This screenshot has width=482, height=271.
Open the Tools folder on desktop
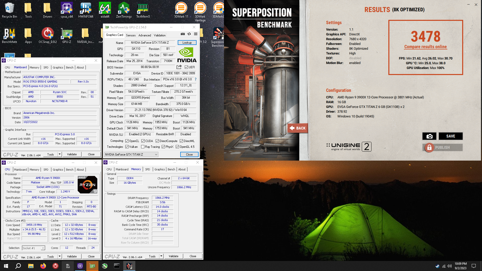click(x=28, y=10)
